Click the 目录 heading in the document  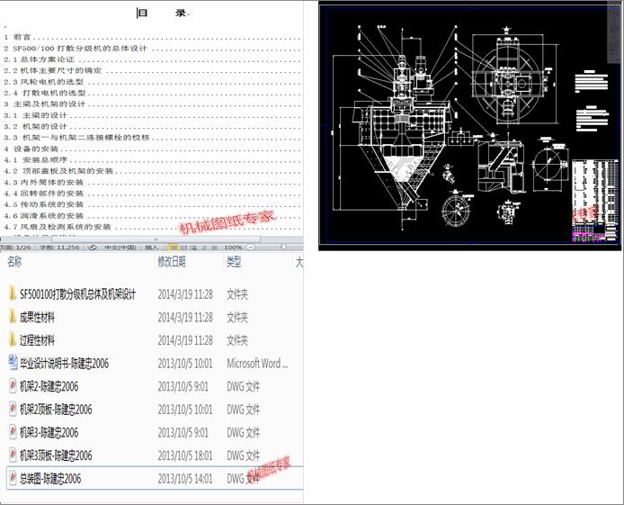pyautogui.click(x=163, y=14)
